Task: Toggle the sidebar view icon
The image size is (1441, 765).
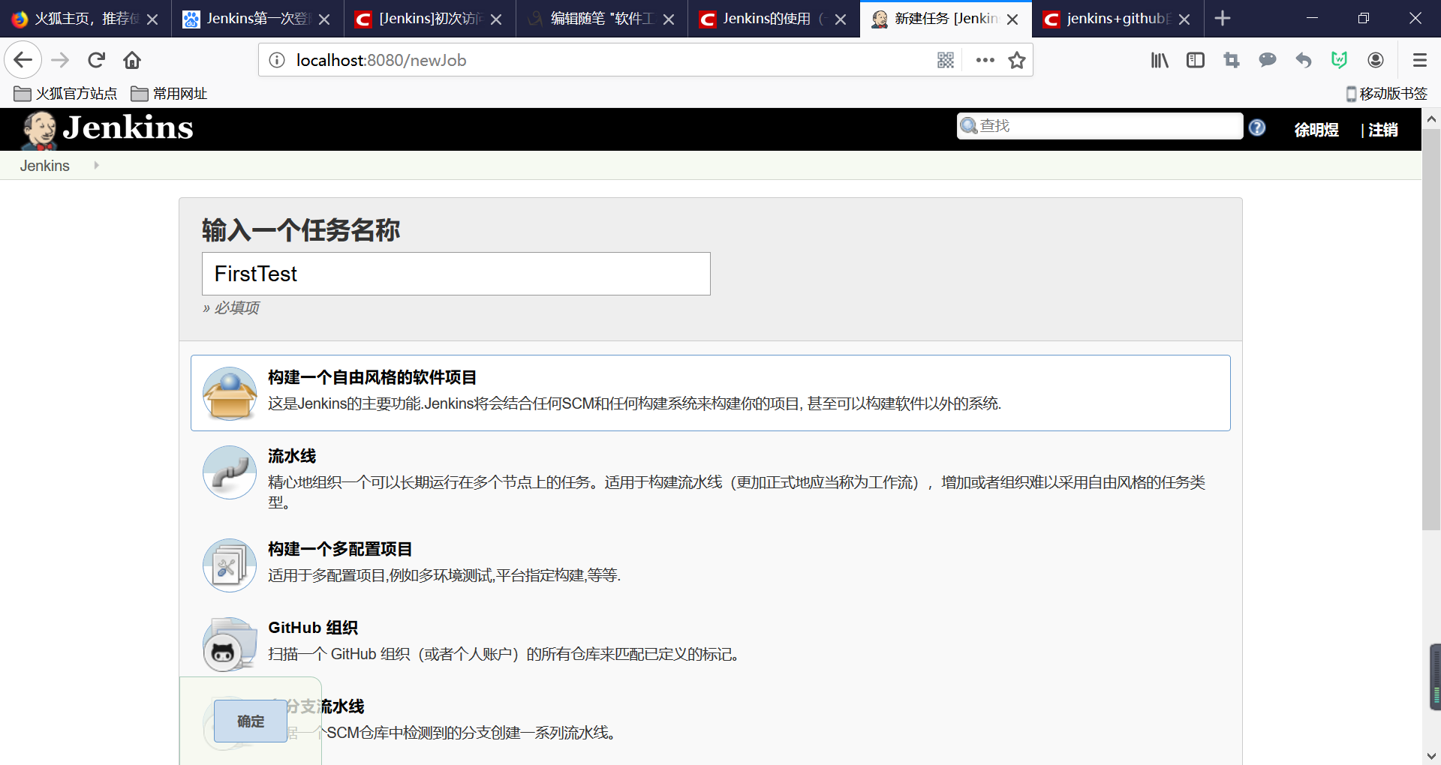Action: coord(1196,60)
